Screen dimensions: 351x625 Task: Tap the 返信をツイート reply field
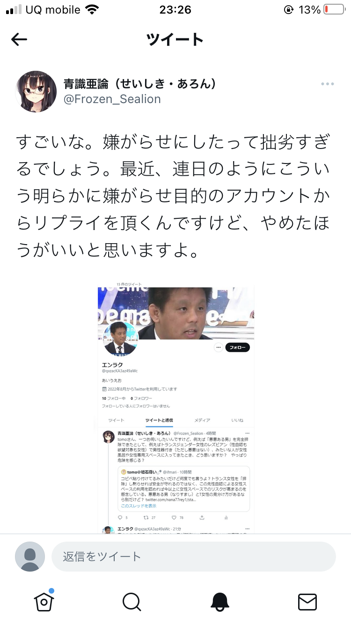tap(194, 557)
